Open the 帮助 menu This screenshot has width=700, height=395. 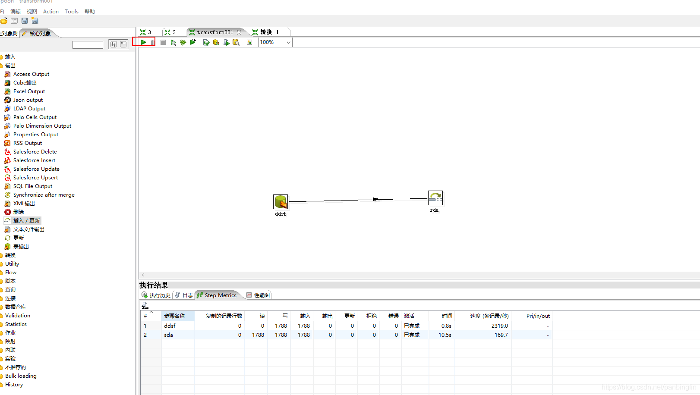pyautogui.click(x=90, y=12)
